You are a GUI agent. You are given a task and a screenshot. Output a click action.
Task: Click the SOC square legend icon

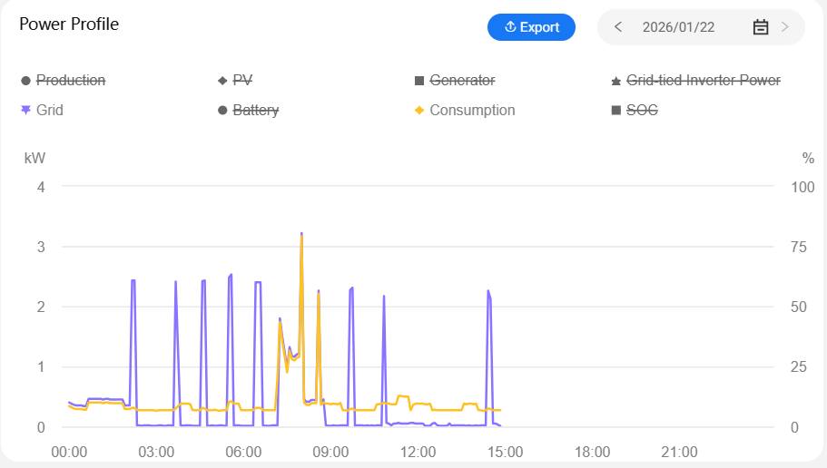point(615,110)
